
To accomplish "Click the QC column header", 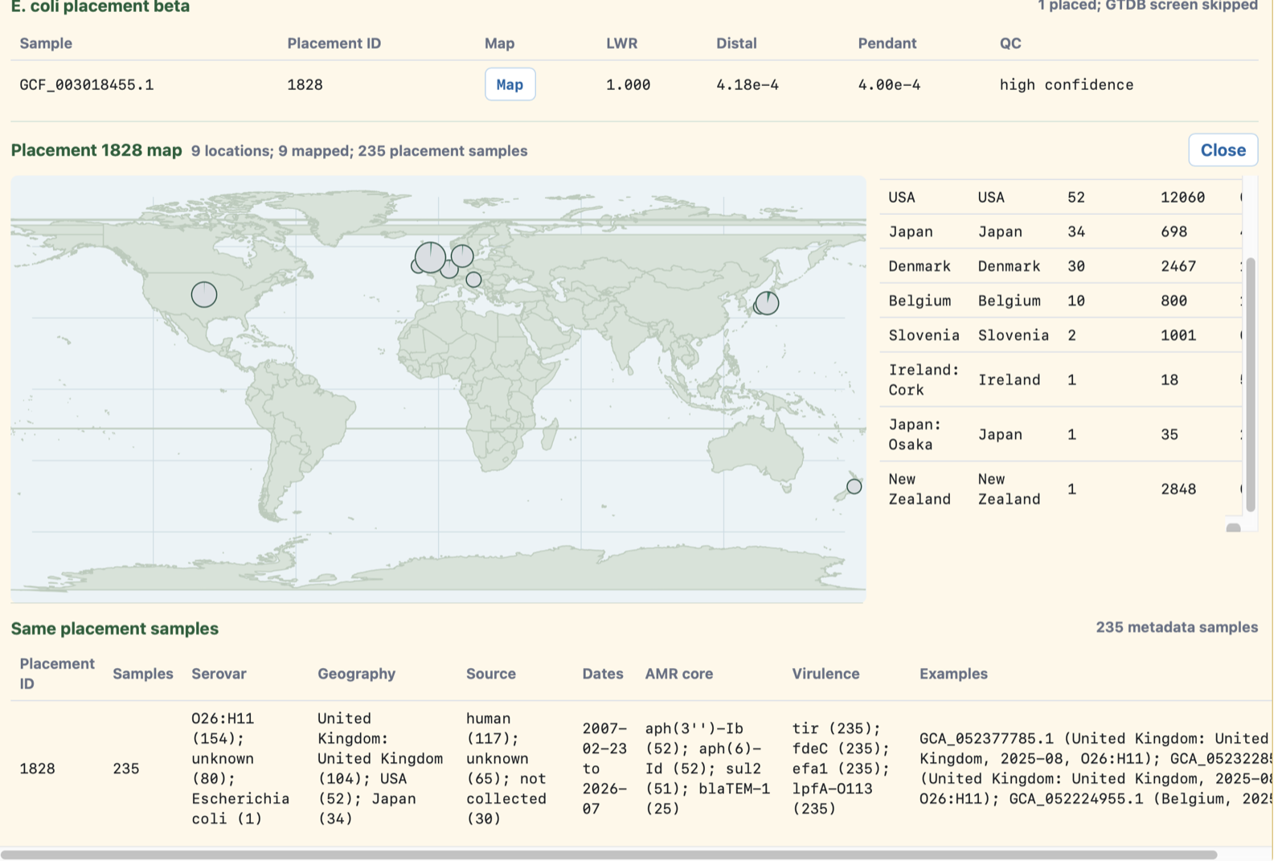I will tap(1010, 43).
